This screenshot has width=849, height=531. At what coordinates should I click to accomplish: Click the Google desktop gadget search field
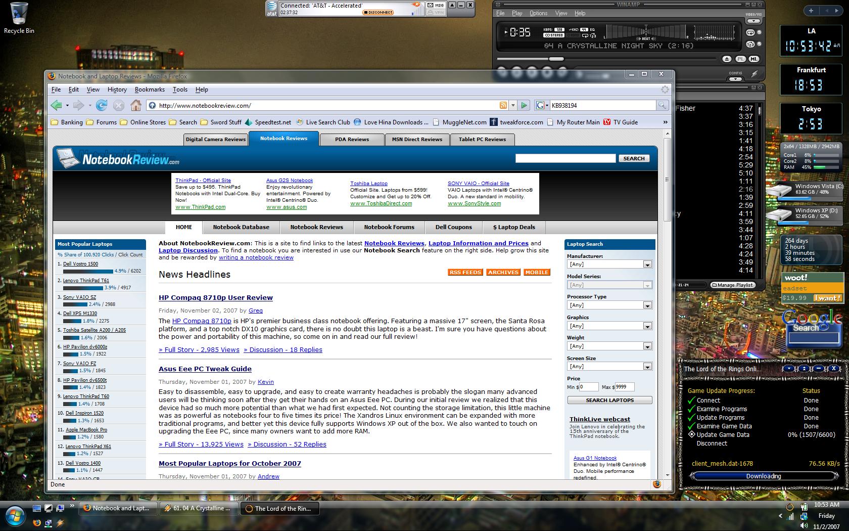click(813, 338)
